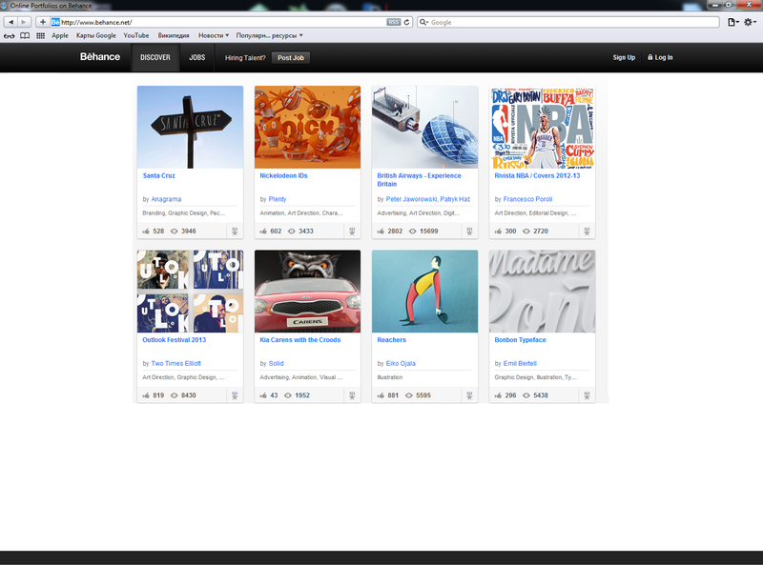This screenshot has width=763, height=565.
Task: Open the Bonbon Typeface title link
Action: tap(520, 340)
